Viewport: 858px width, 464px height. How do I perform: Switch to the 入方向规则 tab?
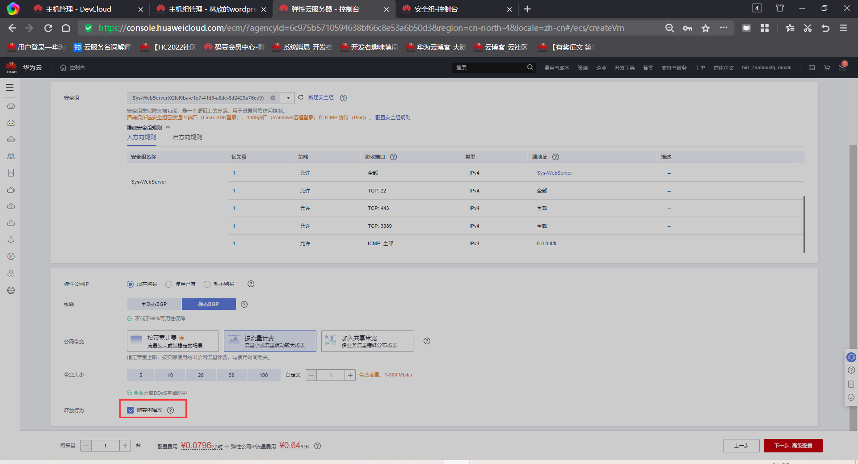[141, 137]
